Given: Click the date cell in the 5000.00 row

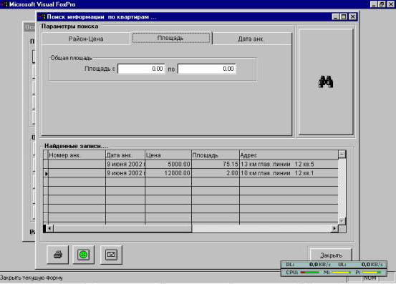Looking at the screenshot, I should click(125, 165).
